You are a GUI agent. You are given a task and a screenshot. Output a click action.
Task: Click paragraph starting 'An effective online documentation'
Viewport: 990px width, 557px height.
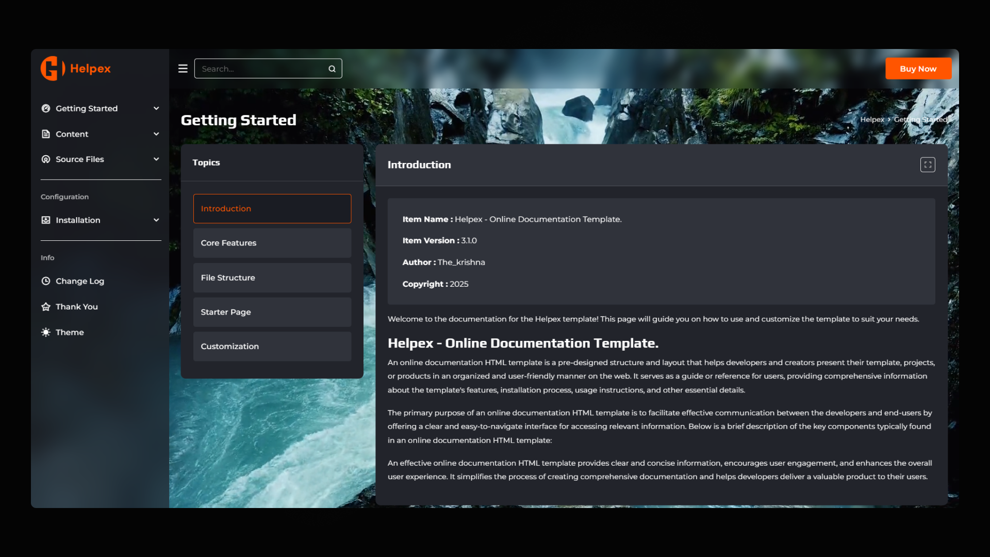point(660,470)
